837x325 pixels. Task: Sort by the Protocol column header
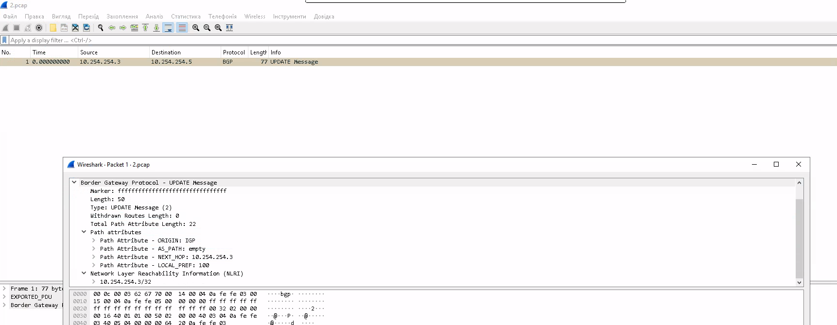pyautogui.click(x=235, y=52)
